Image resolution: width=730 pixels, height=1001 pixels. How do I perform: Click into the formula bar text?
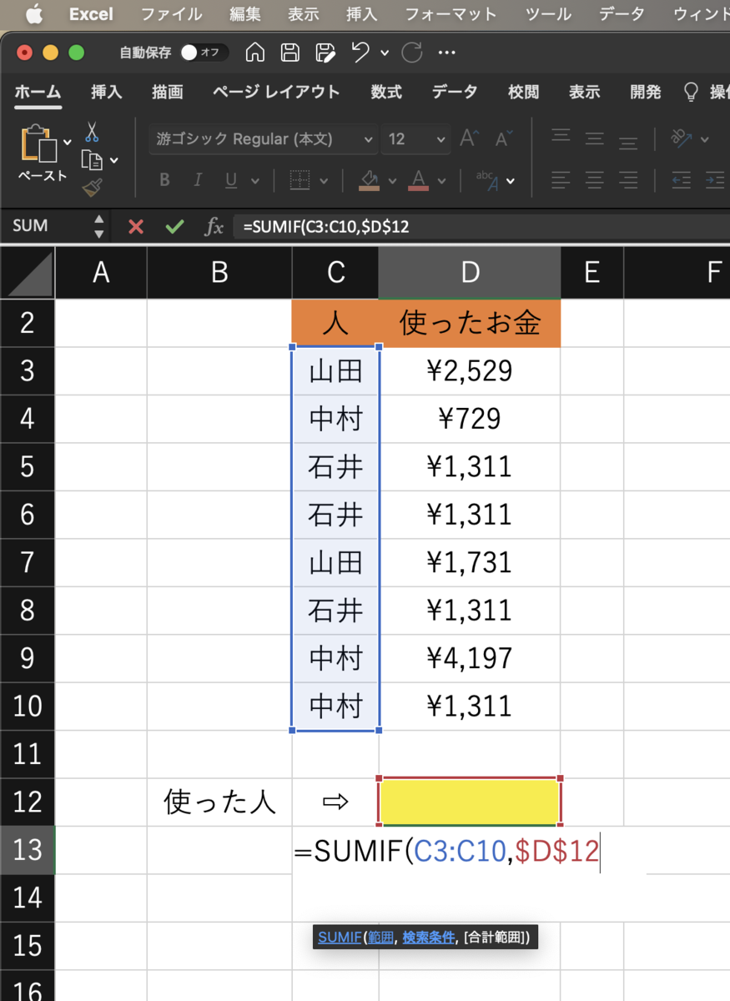pyautogui.click(x=482, y=226)
